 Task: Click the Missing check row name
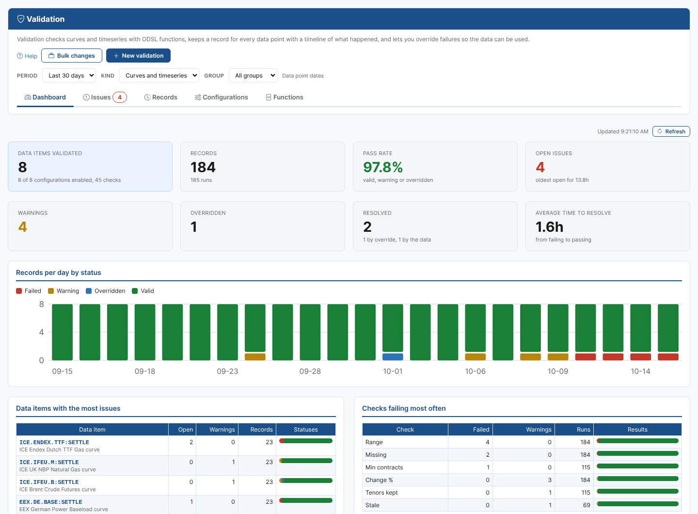(x=376, y=455)
